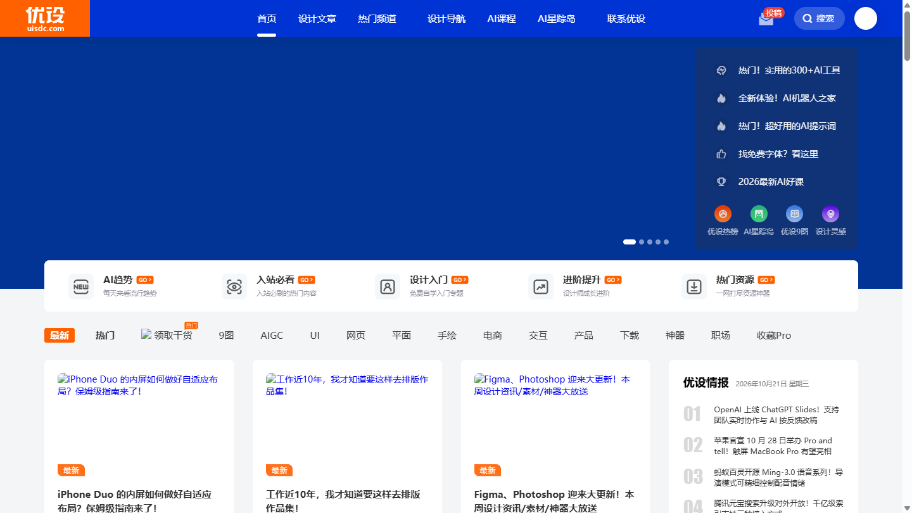Select the last banner carousel dot
Screen dimensions: 912x513
[x=666, y=242]
